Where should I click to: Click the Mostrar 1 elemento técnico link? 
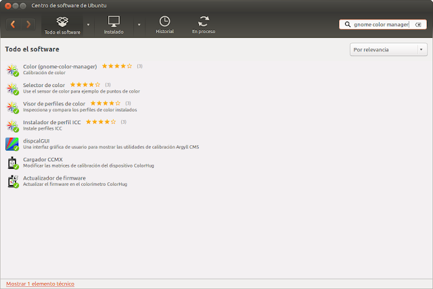[x=41, y=284]
